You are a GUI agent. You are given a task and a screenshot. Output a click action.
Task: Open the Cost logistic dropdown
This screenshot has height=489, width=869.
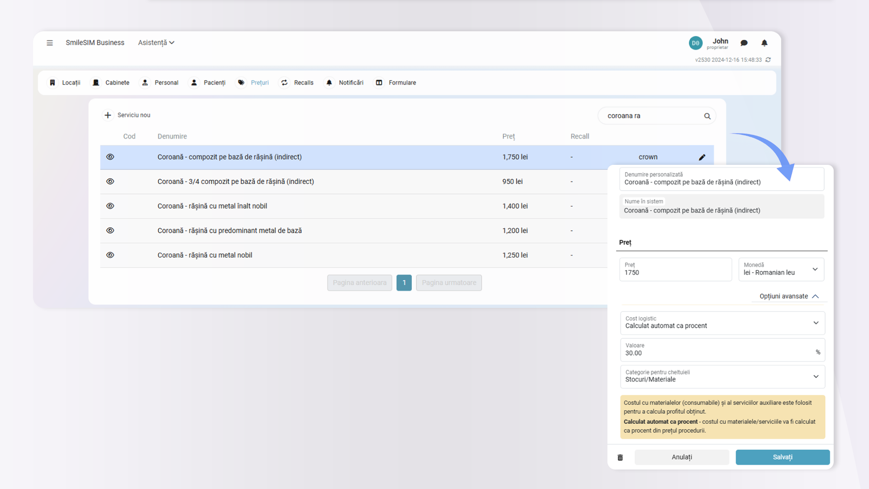click(722, 323)
